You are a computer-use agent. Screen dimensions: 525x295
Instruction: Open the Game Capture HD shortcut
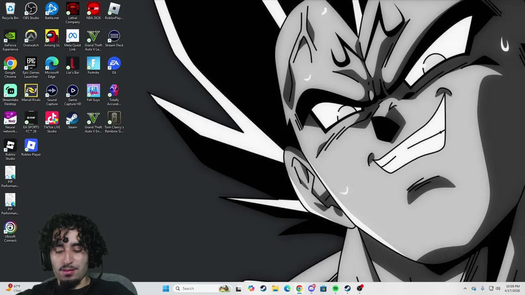73,95
